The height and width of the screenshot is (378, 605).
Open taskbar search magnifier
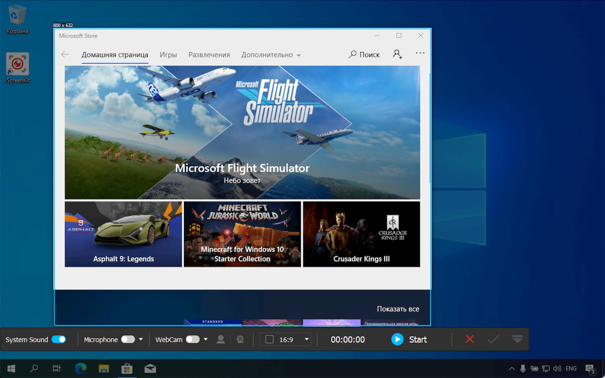click(34, 368)
